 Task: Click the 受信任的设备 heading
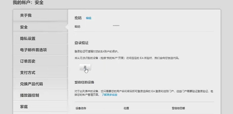pos(84,82)
